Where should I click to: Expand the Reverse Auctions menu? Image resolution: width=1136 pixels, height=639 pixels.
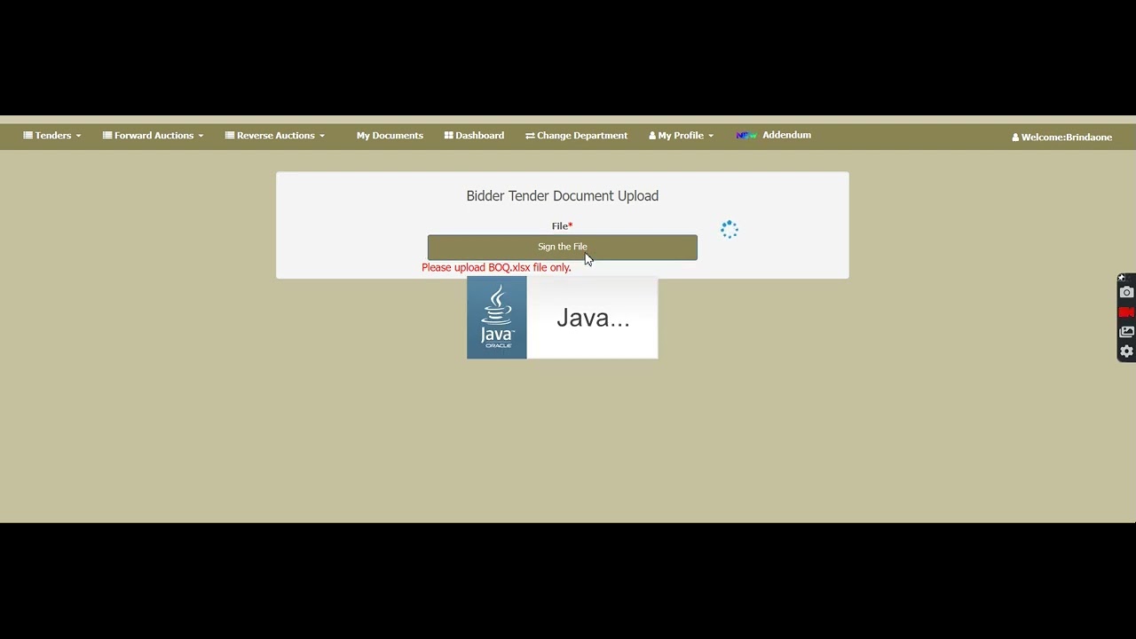[275, 136]
